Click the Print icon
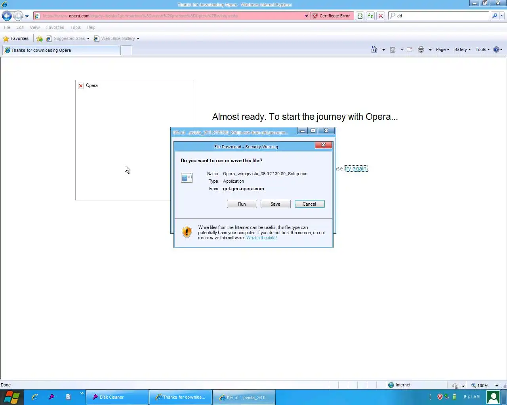507x405 pixels. (x=421, y=49)
